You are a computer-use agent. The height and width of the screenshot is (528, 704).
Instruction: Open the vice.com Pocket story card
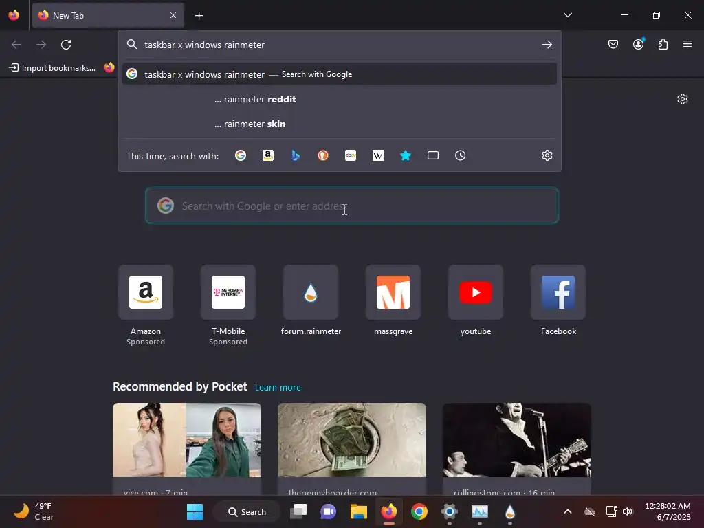(187, 449)
